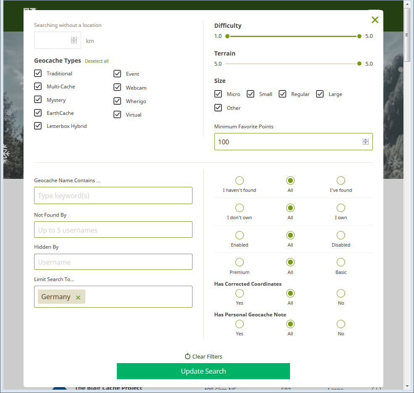Focus the Minimum Favorite Points field
The image size is (414, 393).
click(293, 142)
